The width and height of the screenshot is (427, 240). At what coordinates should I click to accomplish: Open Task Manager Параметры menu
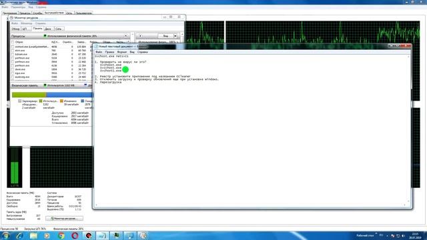click(18, 7)
